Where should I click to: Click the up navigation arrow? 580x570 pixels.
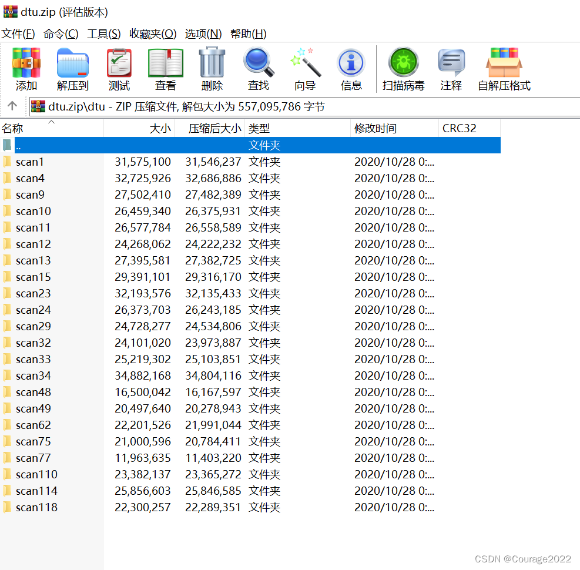point(12,106)
